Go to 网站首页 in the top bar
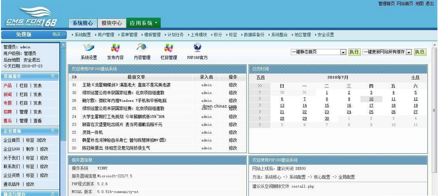This screenshot has height=196, width=438. point(405,4)
